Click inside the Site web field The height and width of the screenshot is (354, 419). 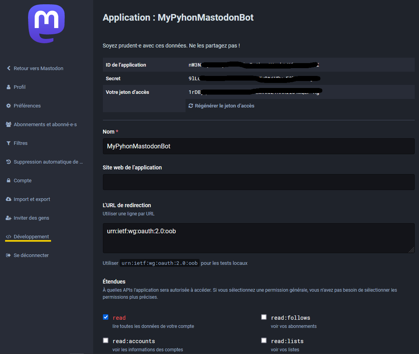click(258, 181)
